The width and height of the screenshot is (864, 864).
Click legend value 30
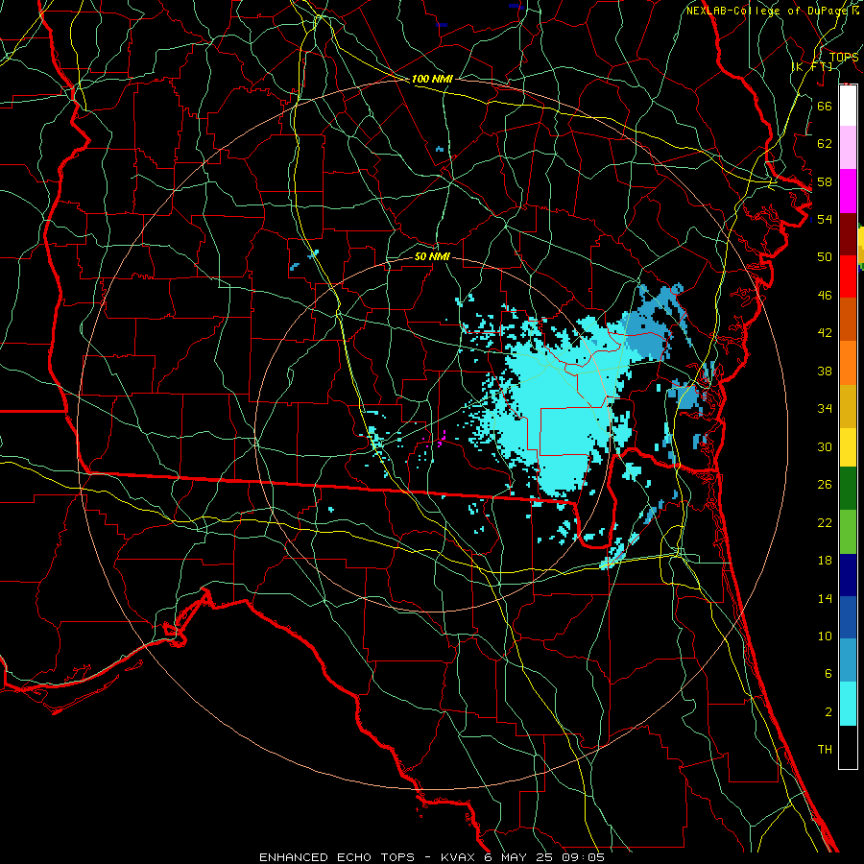pyautogui.click(x=825, y=446)
